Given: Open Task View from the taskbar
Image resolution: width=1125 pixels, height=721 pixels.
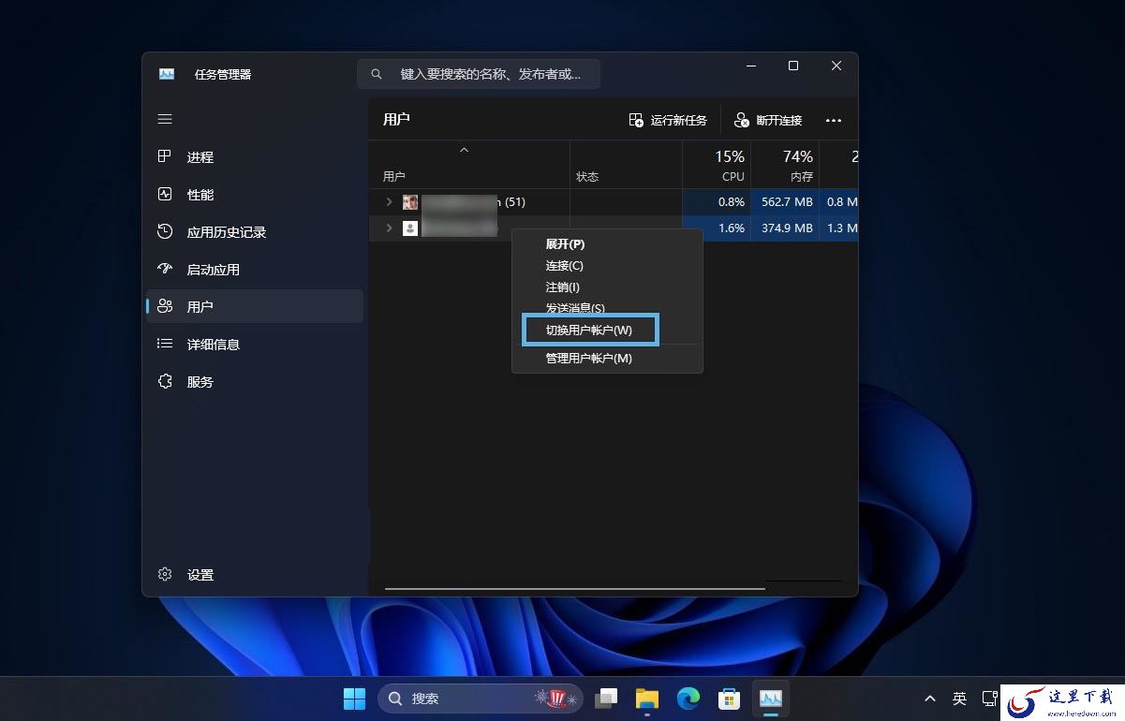Looking at the screenshot, I should point(606,699).
